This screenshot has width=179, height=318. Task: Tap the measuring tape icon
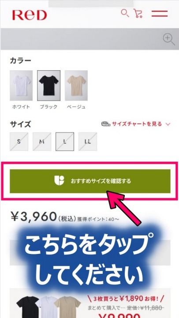tap(106, 124)
